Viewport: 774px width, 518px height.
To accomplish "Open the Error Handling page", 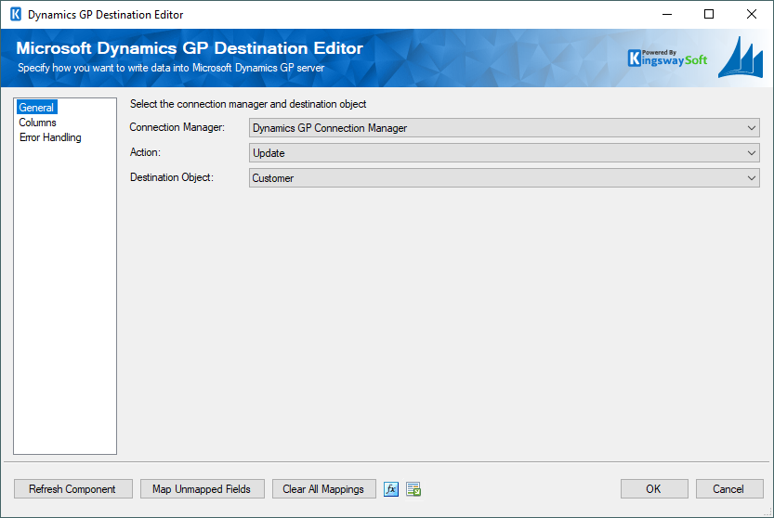I will [x=50, y=137].
